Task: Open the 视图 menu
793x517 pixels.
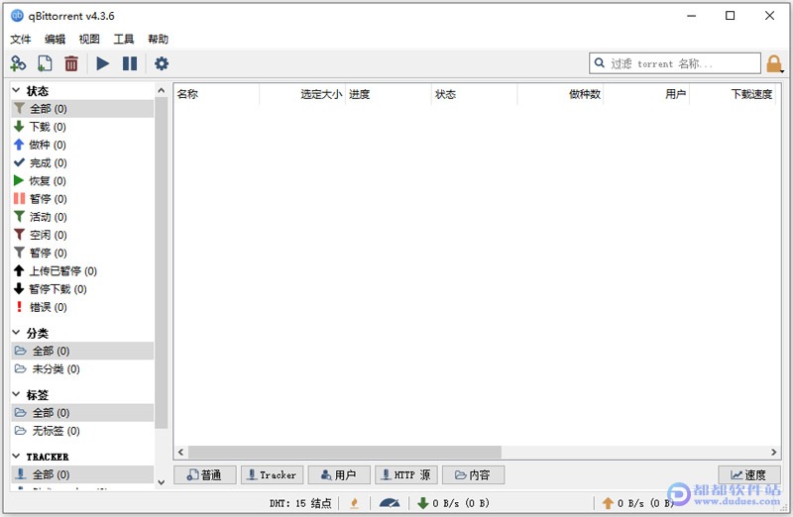Action: pos(89,39)
